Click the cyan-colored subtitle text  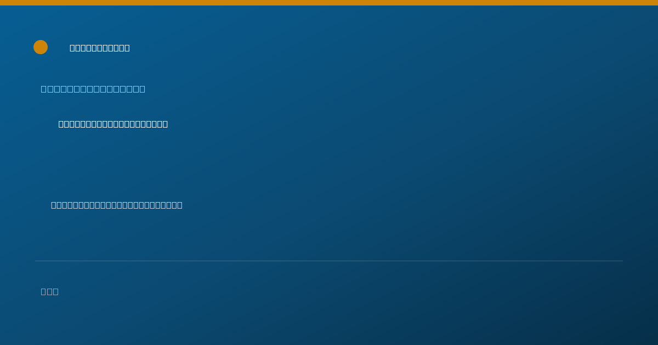tap(93, 89)
